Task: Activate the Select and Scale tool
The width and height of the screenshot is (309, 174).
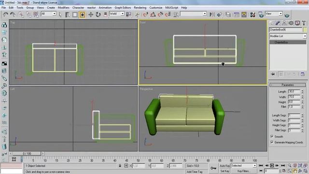Action: point(105,14)
